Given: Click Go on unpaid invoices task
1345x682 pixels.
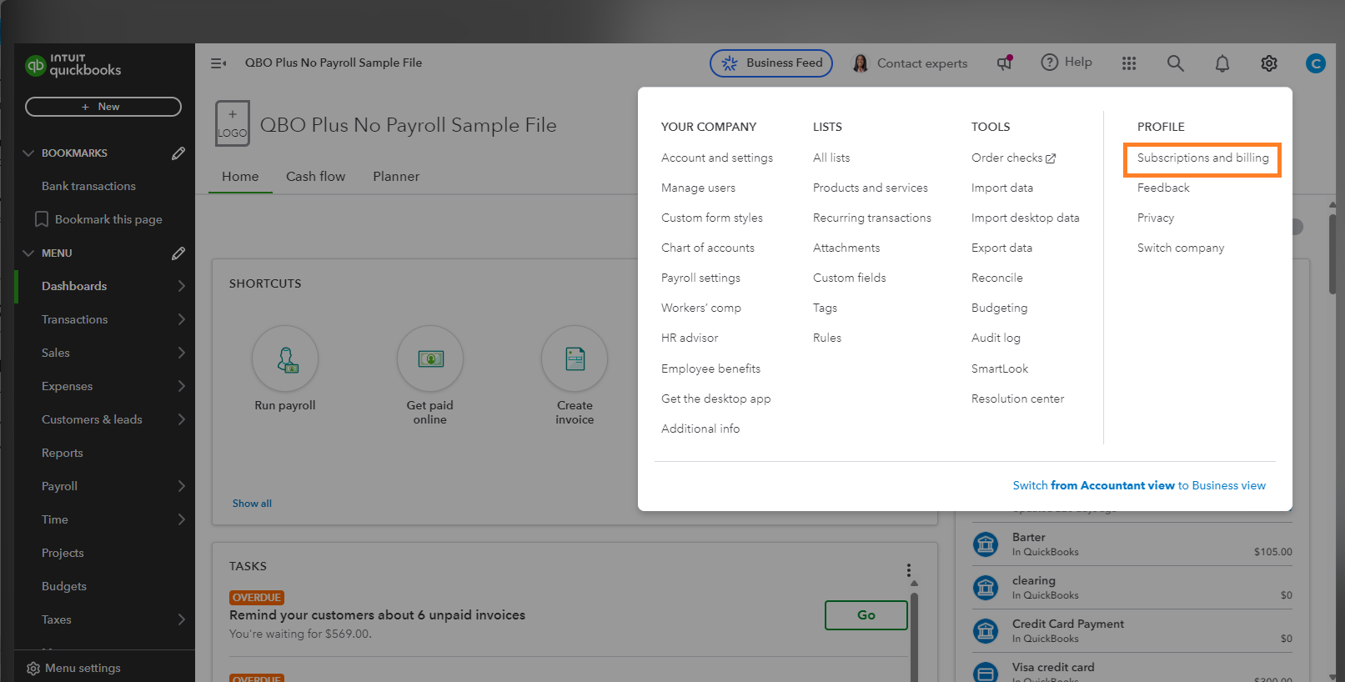Looking at the screenshot, I should tap(866, 615).
